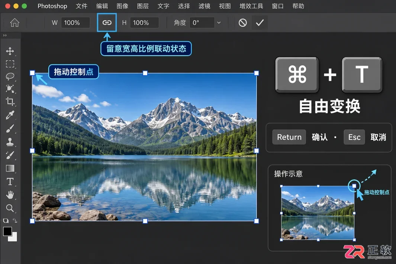This screenshot has height=264, width=396.
Task: Click the 操作示意 preview thumbnail
Action: tap(318, 213)
